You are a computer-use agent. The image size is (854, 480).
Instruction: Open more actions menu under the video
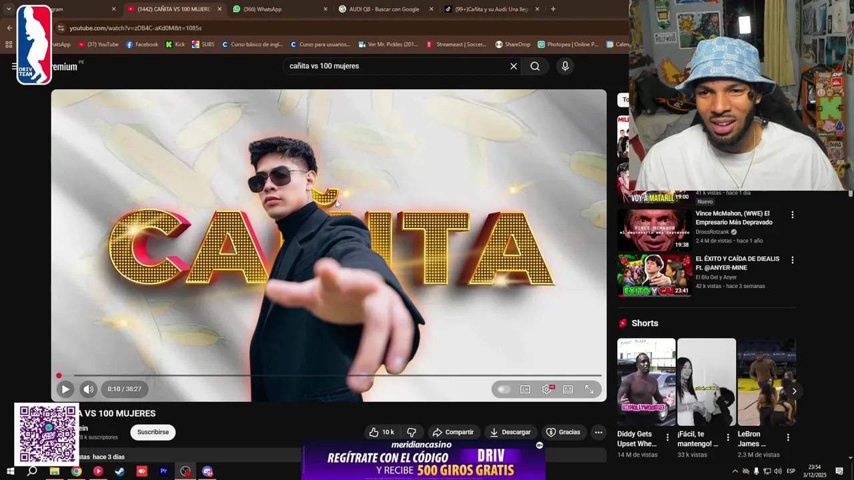click(598, 432)
